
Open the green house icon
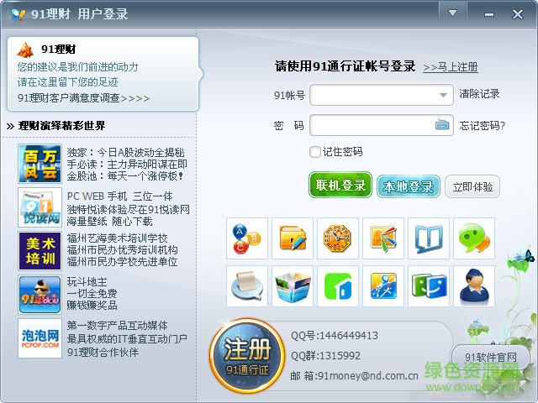tap(338, 286)
